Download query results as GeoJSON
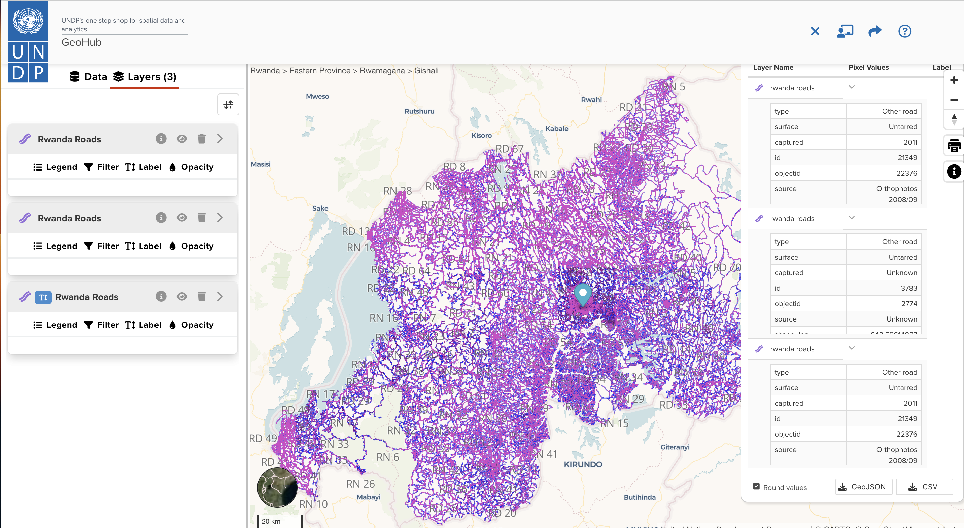The image size is (964, 528). [863, 487]
